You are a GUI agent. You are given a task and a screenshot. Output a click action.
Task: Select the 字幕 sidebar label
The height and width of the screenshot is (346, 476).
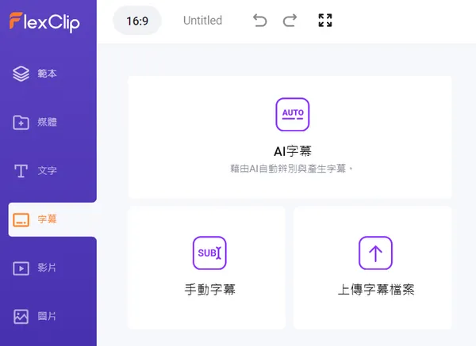[x=47, y=219]
